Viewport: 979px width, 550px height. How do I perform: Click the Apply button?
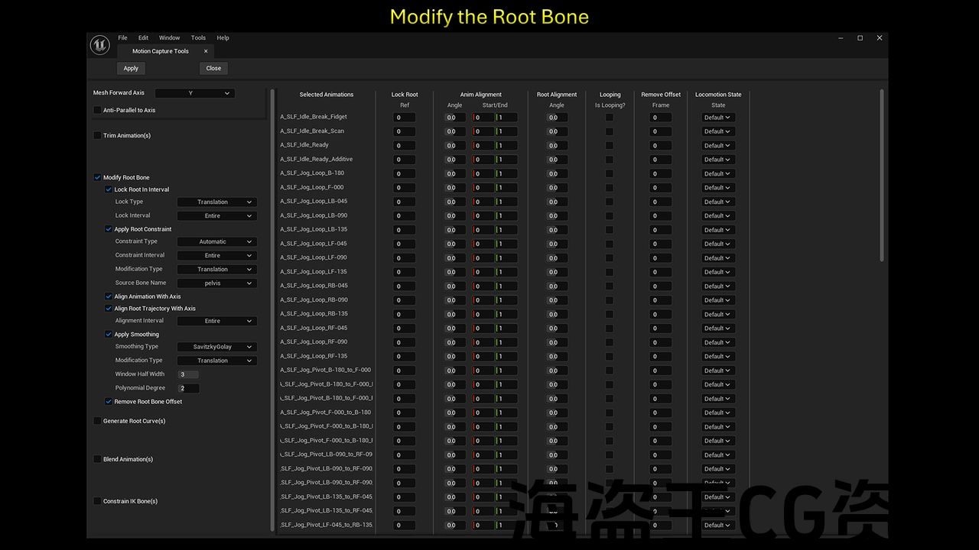(131, 68)
